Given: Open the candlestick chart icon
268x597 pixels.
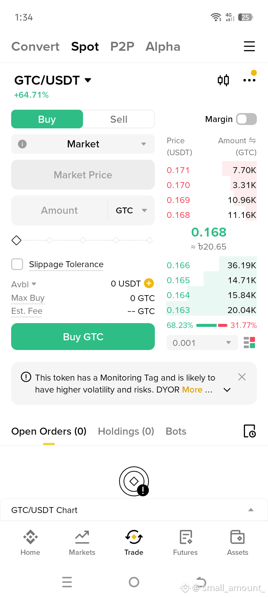Looking at the screenshot, I should [223, 80].
